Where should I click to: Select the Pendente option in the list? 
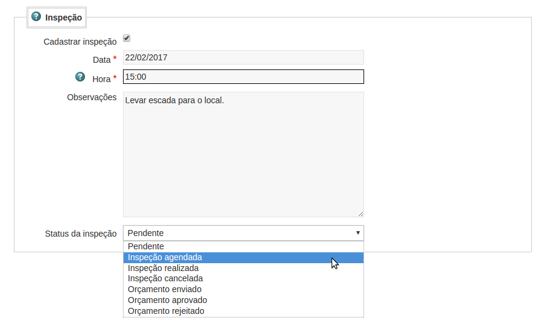(146, 246)
